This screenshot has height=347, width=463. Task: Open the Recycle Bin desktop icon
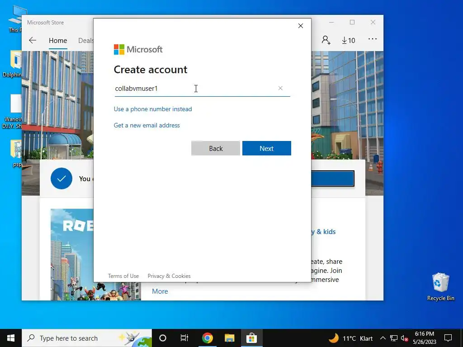click(x=440, y=286)
